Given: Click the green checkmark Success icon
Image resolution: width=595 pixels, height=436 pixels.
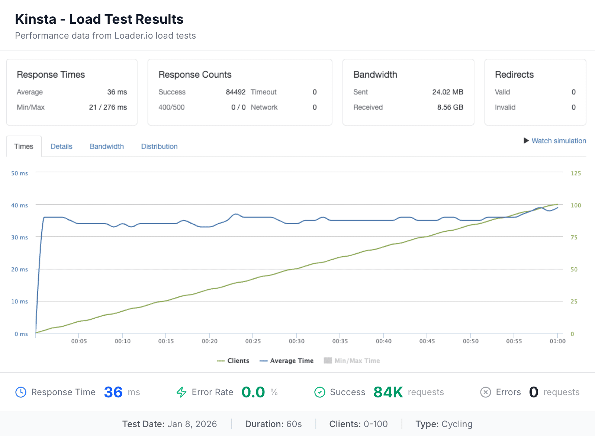Looking at the screenshot, I should click(320, 392).
